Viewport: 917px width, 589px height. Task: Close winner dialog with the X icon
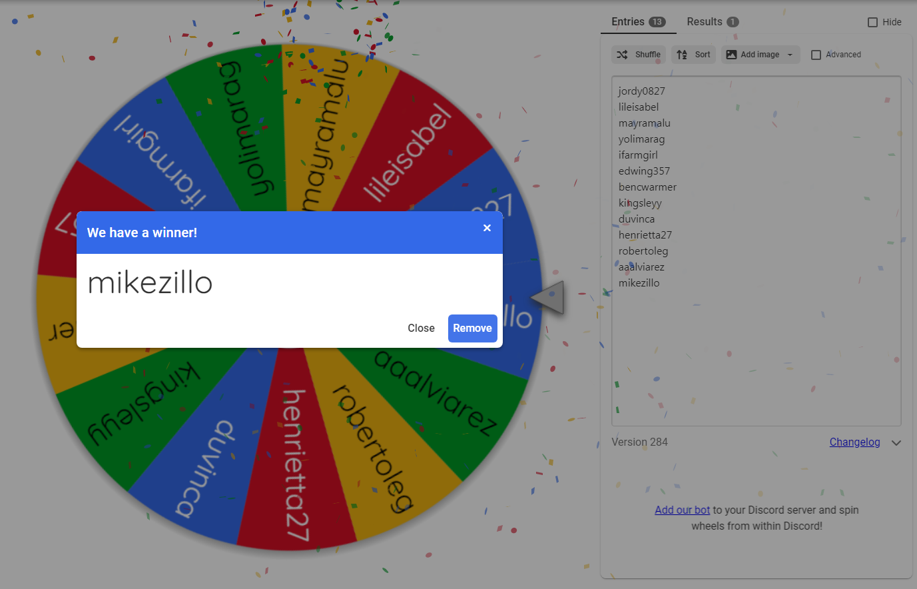point(487,228)
